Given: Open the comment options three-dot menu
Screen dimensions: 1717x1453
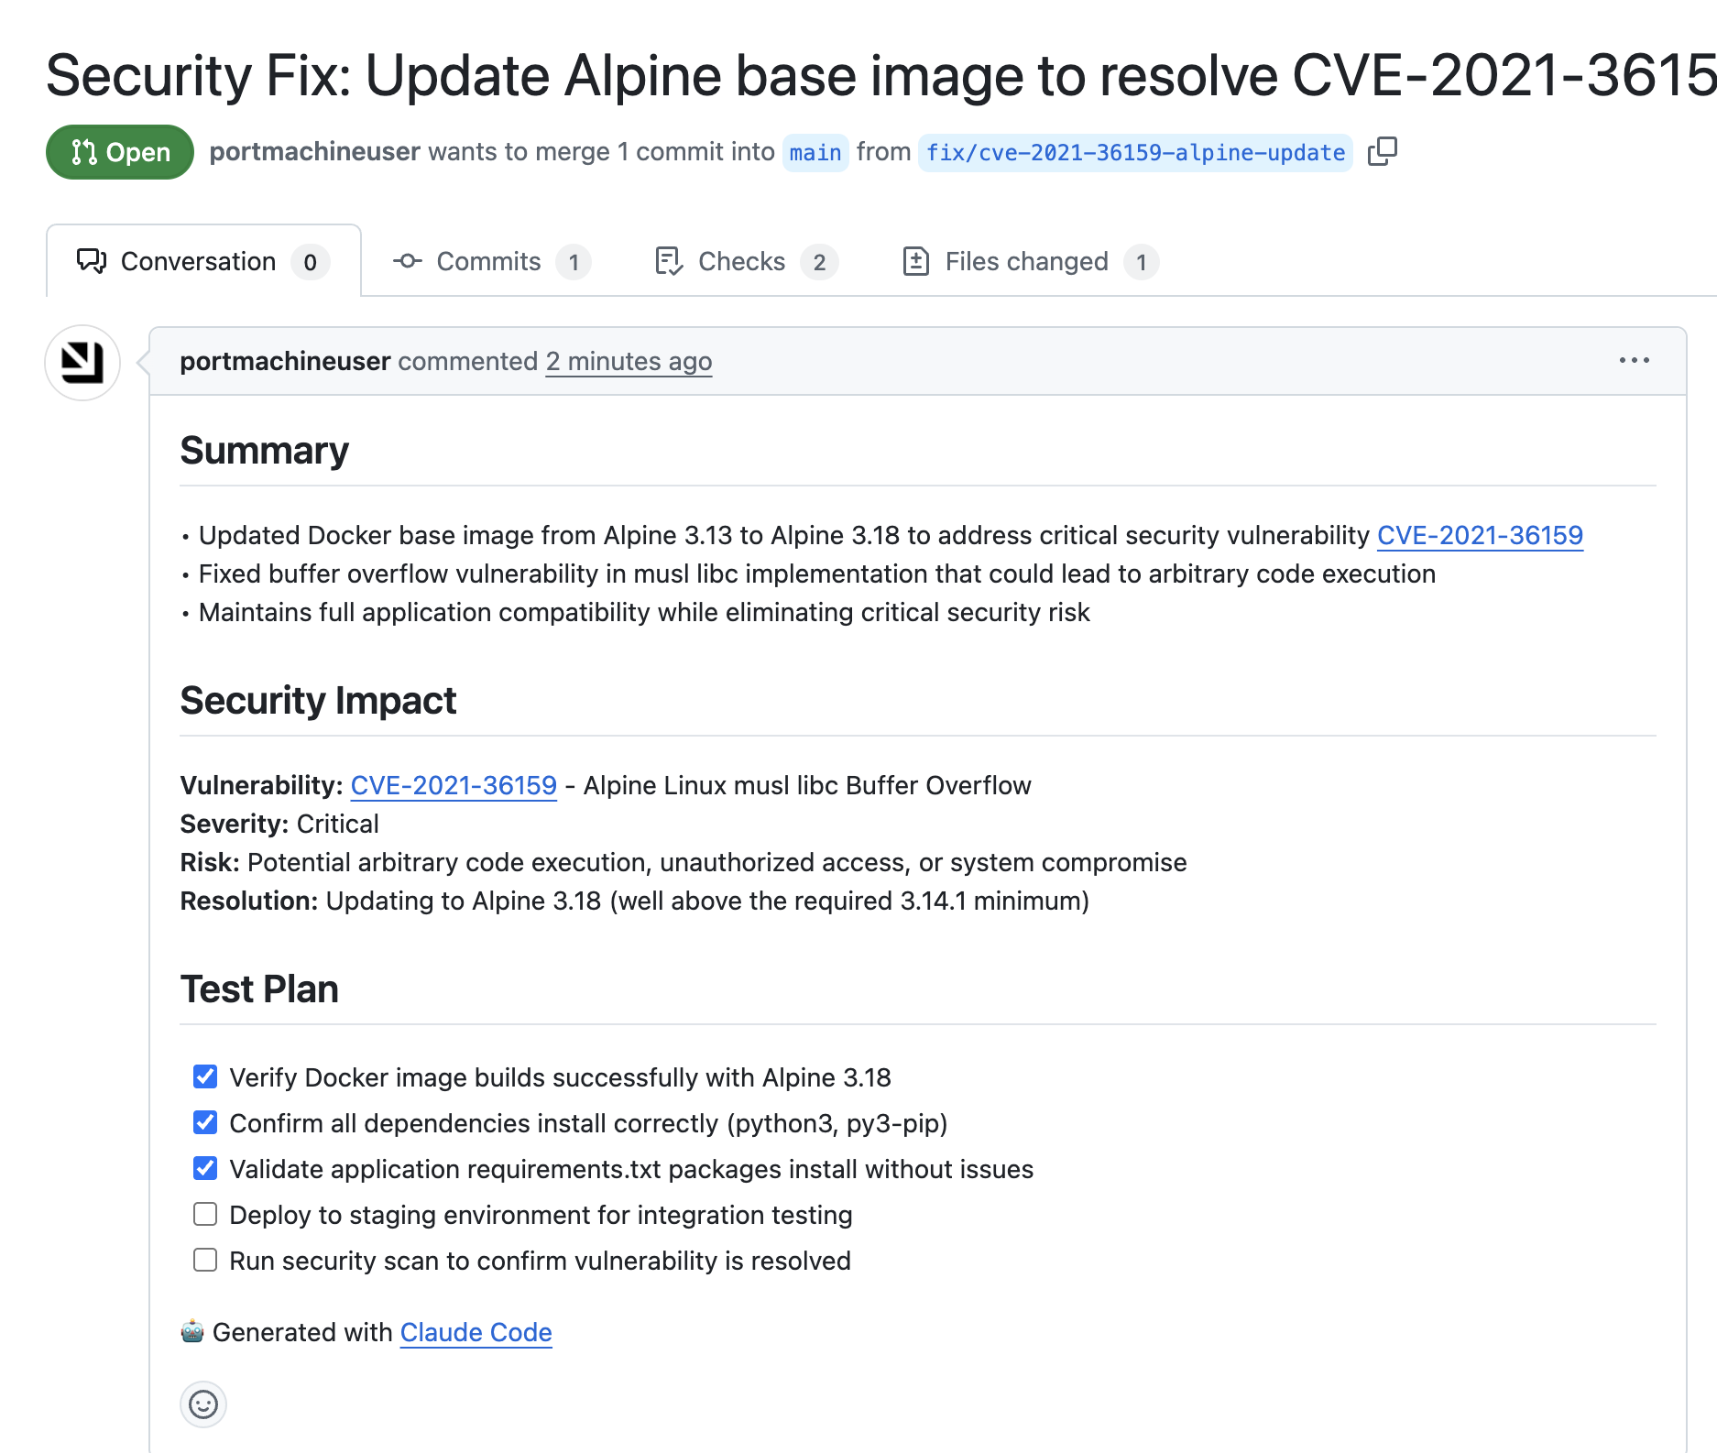Looking at the screenshot, I should (x=1634, y=361).
